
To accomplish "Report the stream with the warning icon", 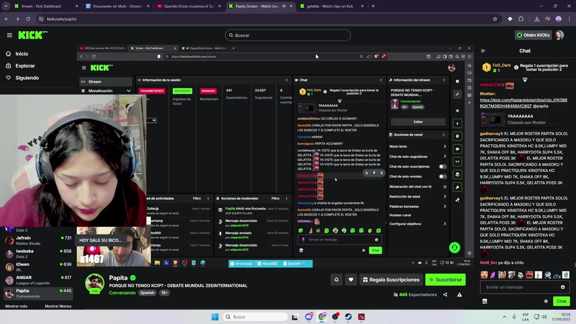I will [459, 295].
